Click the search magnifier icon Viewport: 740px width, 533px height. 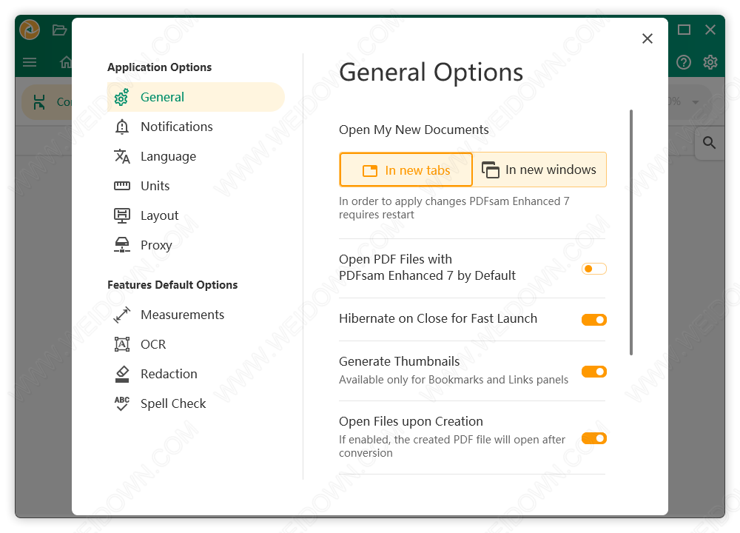(709, 143)
